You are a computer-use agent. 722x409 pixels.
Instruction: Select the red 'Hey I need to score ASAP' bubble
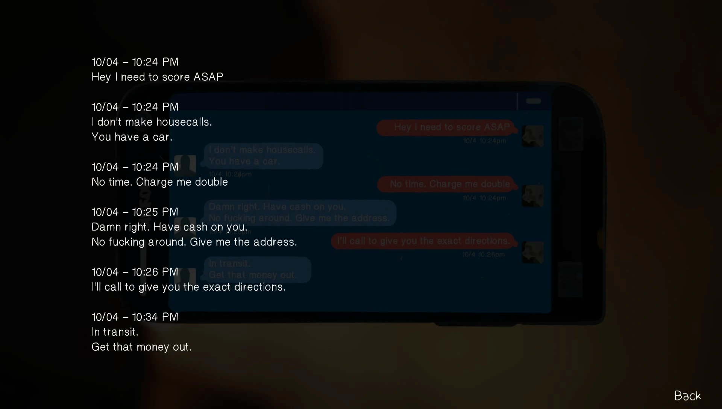coord(447,127)
